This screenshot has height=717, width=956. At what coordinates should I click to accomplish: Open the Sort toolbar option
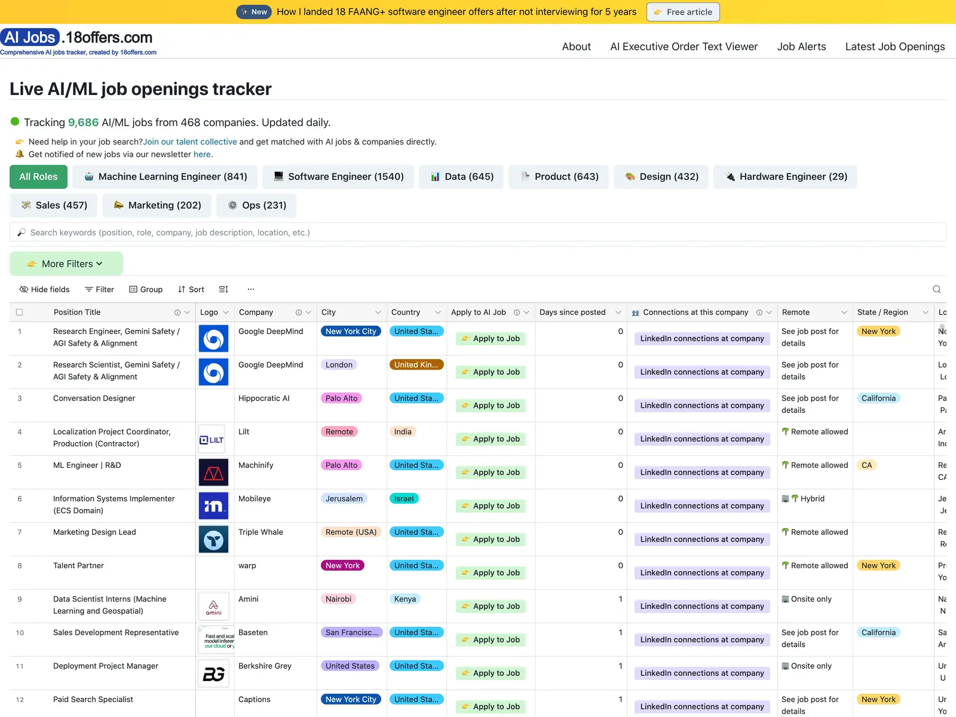[191, 289]
